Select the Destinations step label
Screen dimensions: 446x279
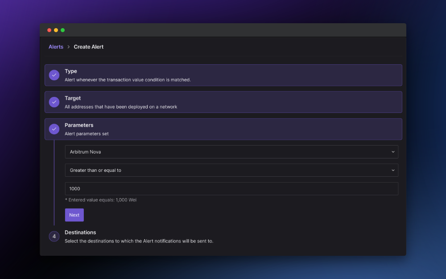click(x=81, y=232)
